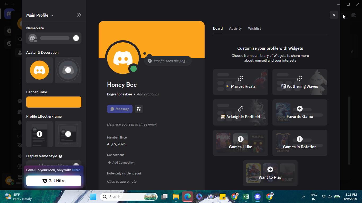Screen dimensions: 362x203
Task: Pick the orange Banner Color swatch
Action: tap(54, 102)
